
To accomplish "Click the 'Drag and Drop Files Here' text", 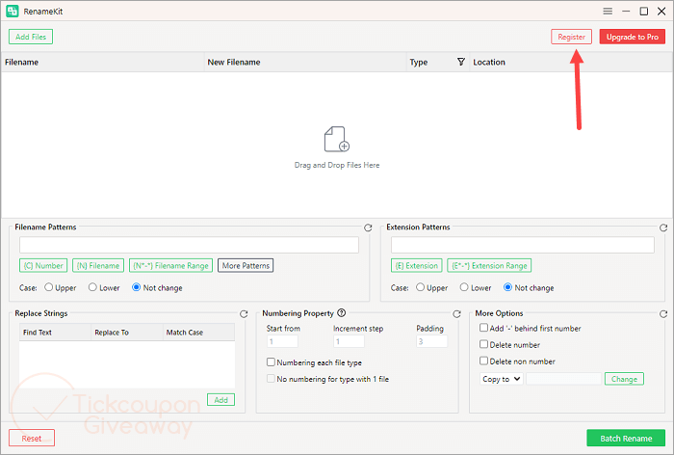I will pos(337,165).
